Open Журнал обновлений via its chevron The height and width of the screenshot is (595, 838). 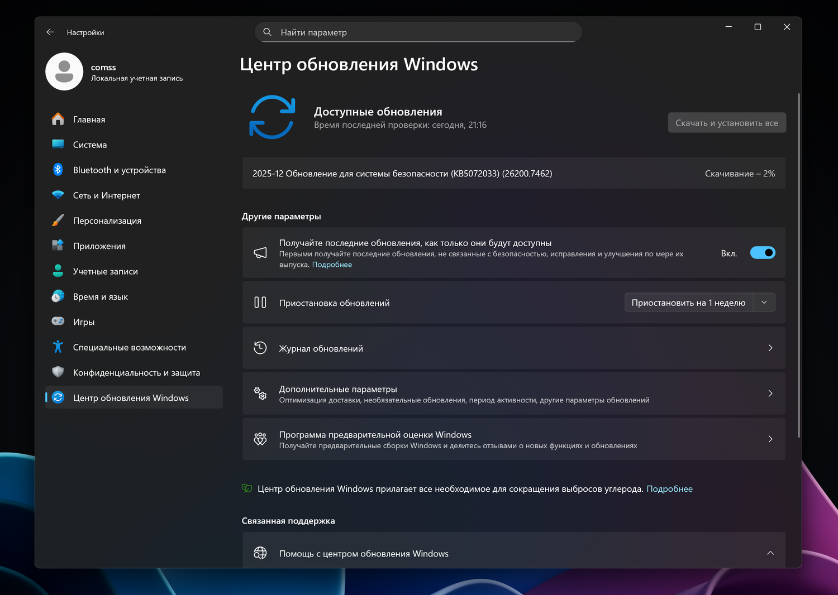pyautogui.click(x=770, y=348)
